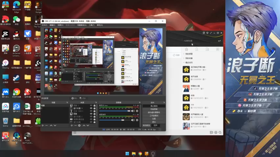The height and width of the screenshot is (157, 280).
Task: Click the video icon at YY window bottom
Action: [211, 133]
